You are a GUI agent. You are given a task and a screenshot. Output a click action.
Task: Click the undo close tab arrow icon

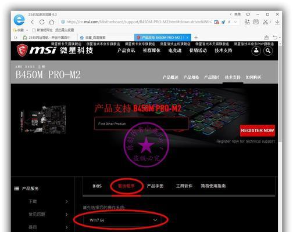(x=275, y=37)
